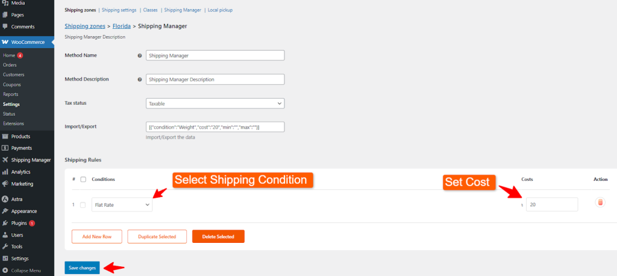Open the Plugins menu with update badge
Screen dimensions: 617x276
tap(20, 223)
